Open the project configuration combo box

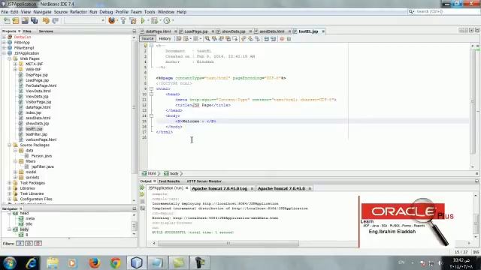85,20
